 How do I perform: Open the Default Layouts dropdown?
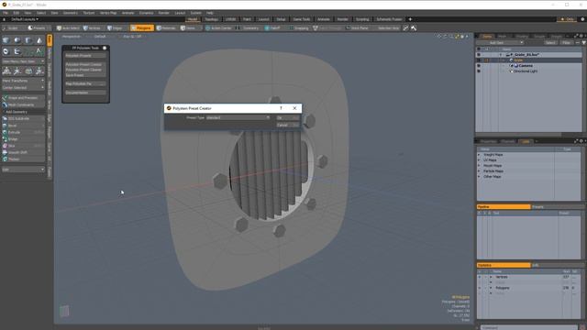click(25, 19)
